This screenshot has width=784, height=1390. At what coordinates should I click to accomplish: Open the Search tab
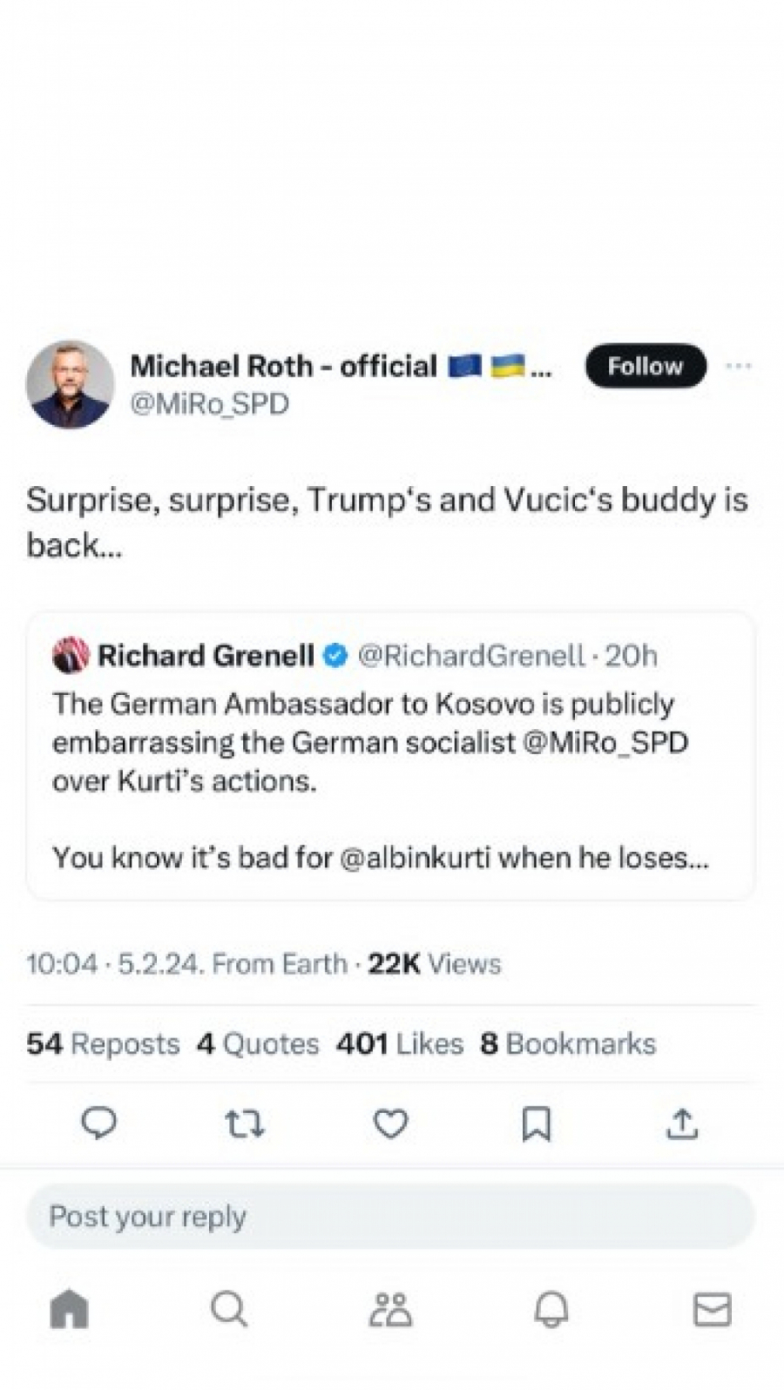229,1308
